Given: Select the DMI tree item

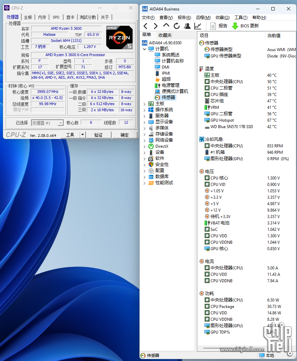Looking at the screenshot, I should (163, 67).
